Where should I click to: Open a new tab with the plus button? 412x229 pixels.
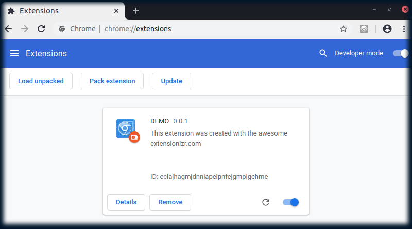point(136,11)
